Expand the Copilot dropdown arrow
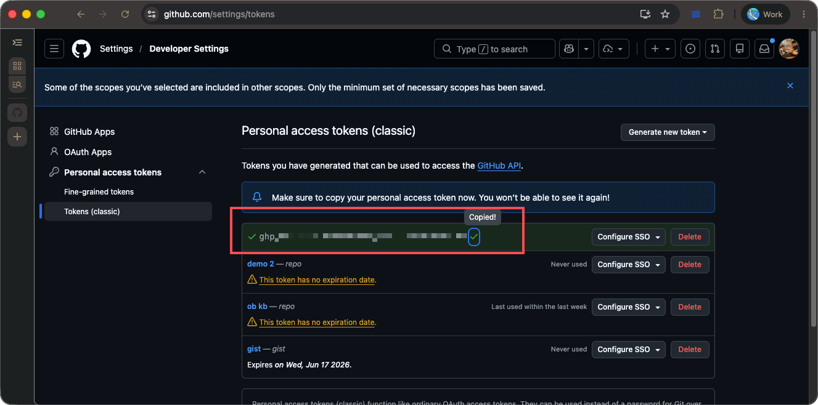This screenshot has width=818, height=405. click(586, 49)
